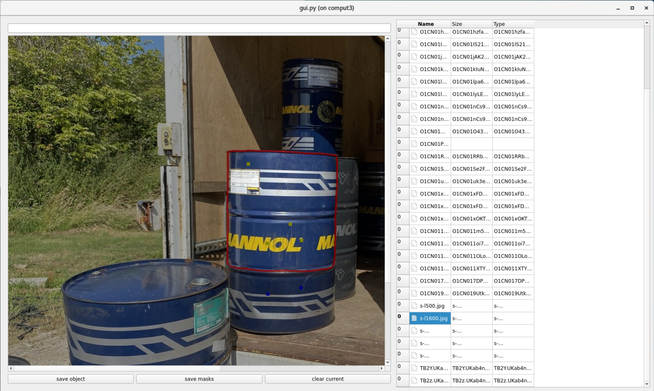Screen dimensions: 654x391
Task: Click the file icon beside s-l1600.jpg
Action: [x=414, y=318]
